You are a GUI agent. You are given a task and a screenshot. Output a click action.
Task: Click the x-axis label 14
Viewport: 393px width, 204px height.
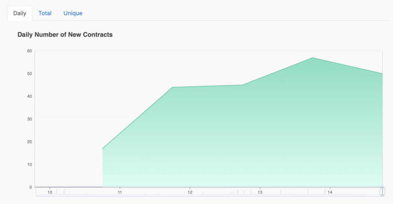[330, 192]
